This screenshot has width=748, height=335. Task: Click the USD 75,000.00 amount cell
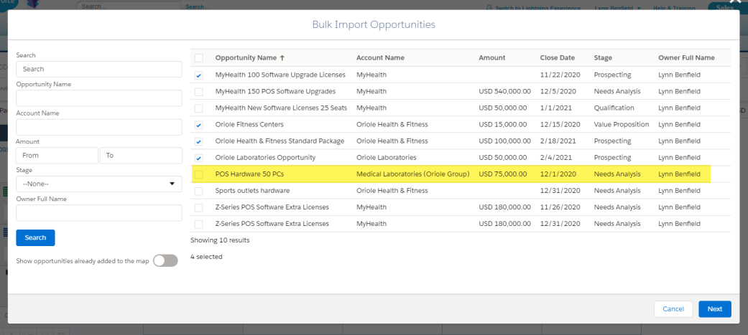click(x=503, y=174)
